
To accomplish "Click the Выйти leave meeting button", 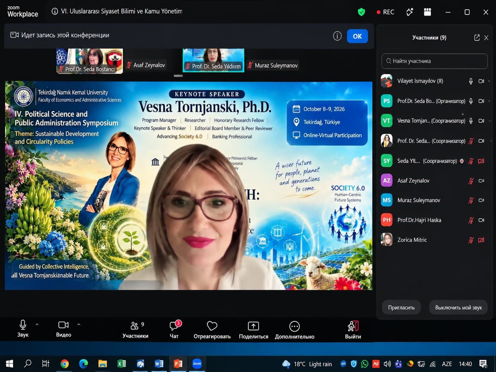I will click(x=353, y=330).
